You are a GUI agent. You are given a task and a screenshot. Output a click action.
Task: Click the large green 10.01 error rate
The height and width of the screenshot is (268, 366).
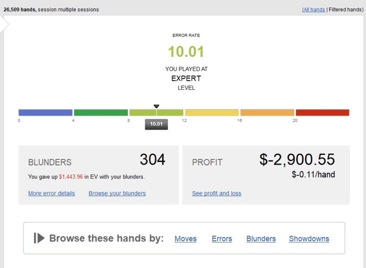click(x=186, y=52)
